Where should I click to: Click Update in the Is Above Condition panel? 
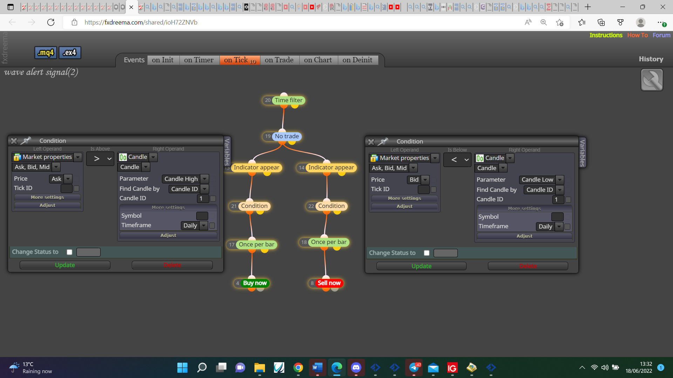(x=65, y=265)
